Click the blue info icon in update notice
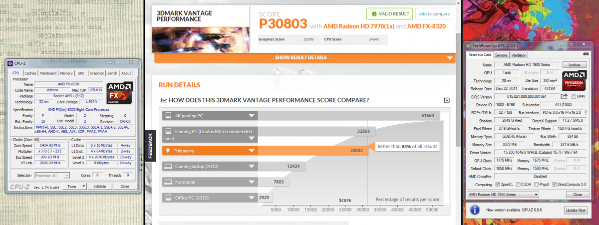The height and width of the screenshot is (225, 599). point(475,210)
